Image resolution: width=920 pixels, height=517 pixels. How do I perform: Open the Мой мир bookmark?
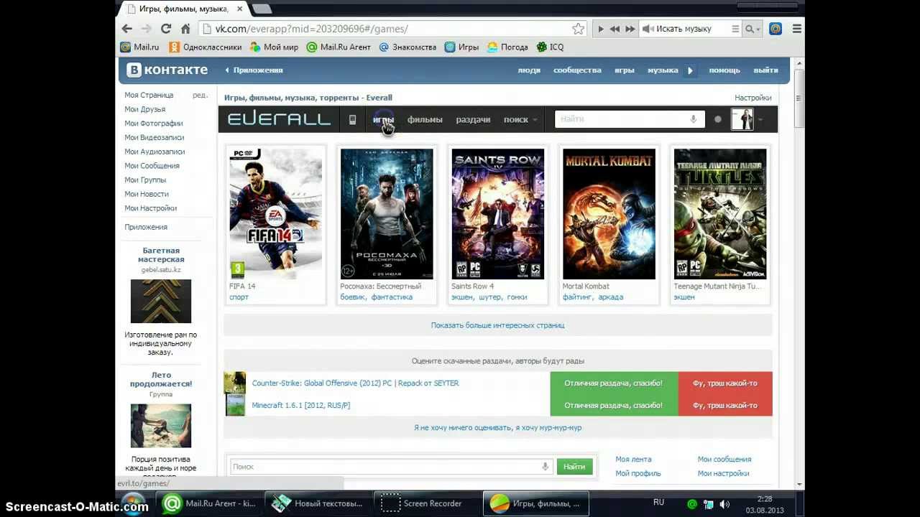(x=274, y=47)
